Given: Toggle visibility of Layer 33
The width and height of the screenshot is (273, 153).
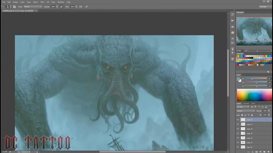Looking at the screenshot, I should [238, 142].
